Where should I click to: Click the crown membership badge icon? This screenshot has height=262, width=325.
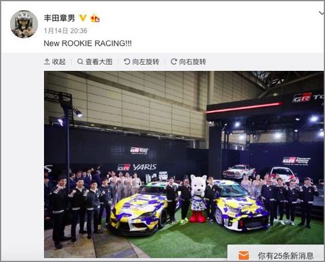[95, 18]
